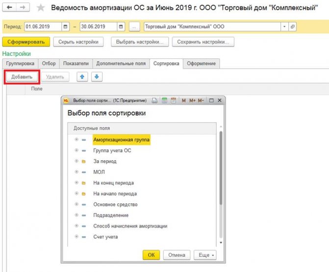Click scrollbar down arrow in fields list
Screen dimensions: 329x272
point(221,243)
